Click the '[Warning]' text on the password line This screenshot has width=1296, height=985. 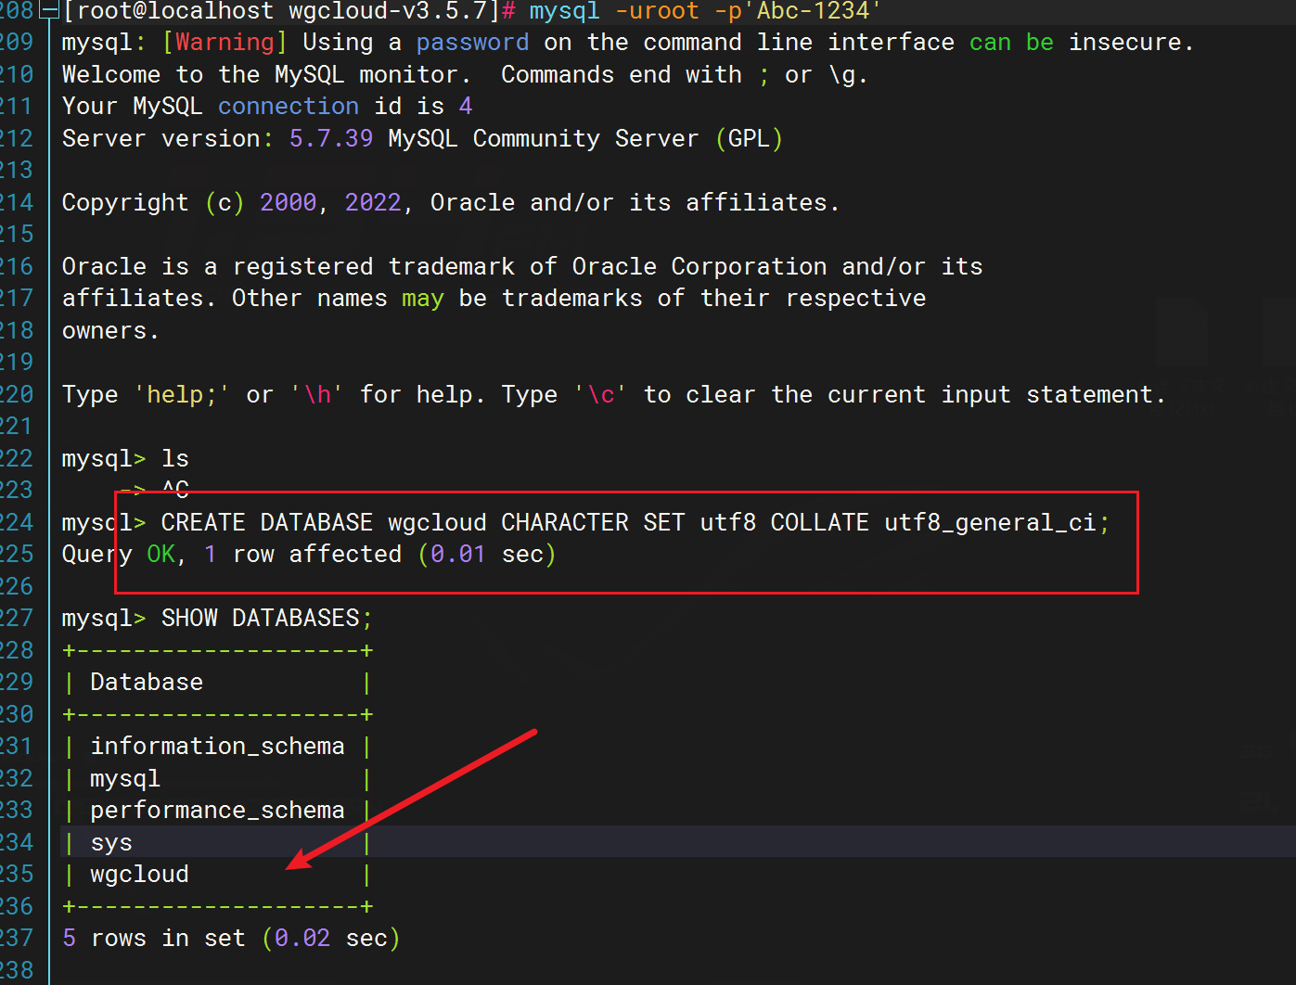pyautogui.click(x=225, y=43)
